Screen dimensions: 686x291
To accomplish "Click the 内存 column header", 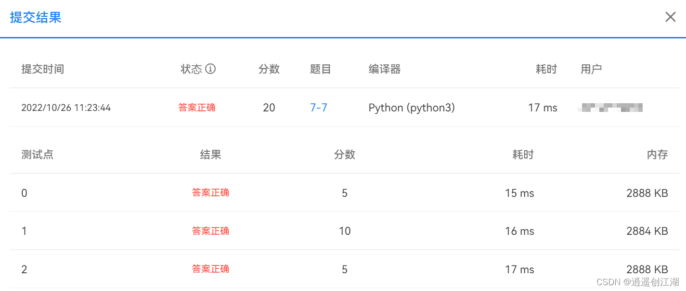I will (657, 155).
